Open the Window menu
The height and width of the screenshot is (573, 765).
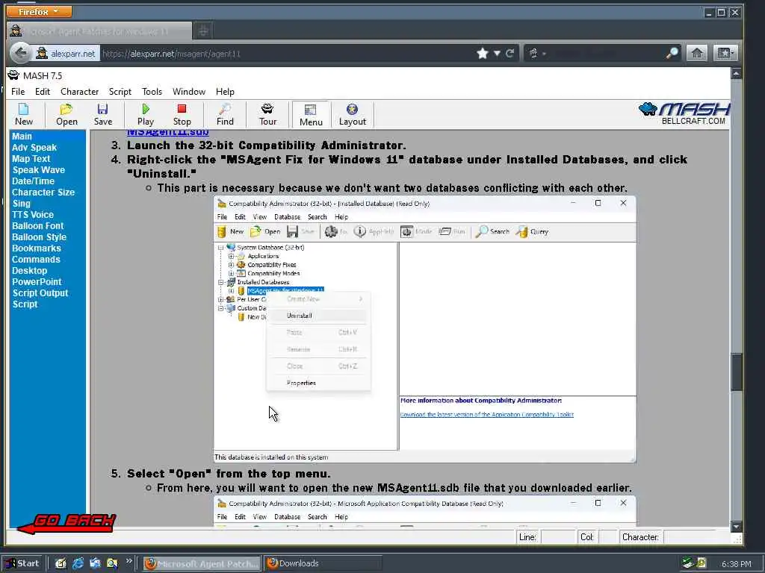[189, 92]
